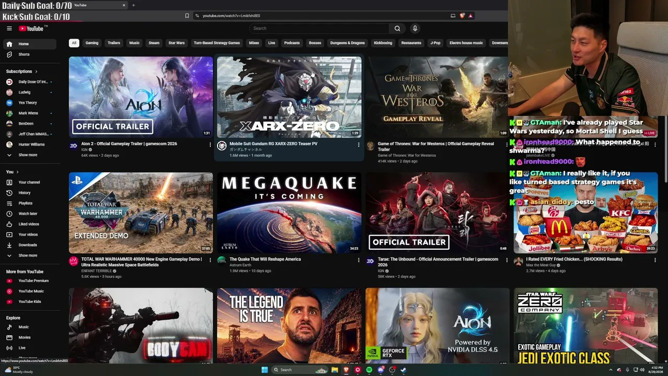Play the Total War Warhammer Extended Demo thumbnail
The width and height of the screenshot is (668, 376).
click(141, 213)
